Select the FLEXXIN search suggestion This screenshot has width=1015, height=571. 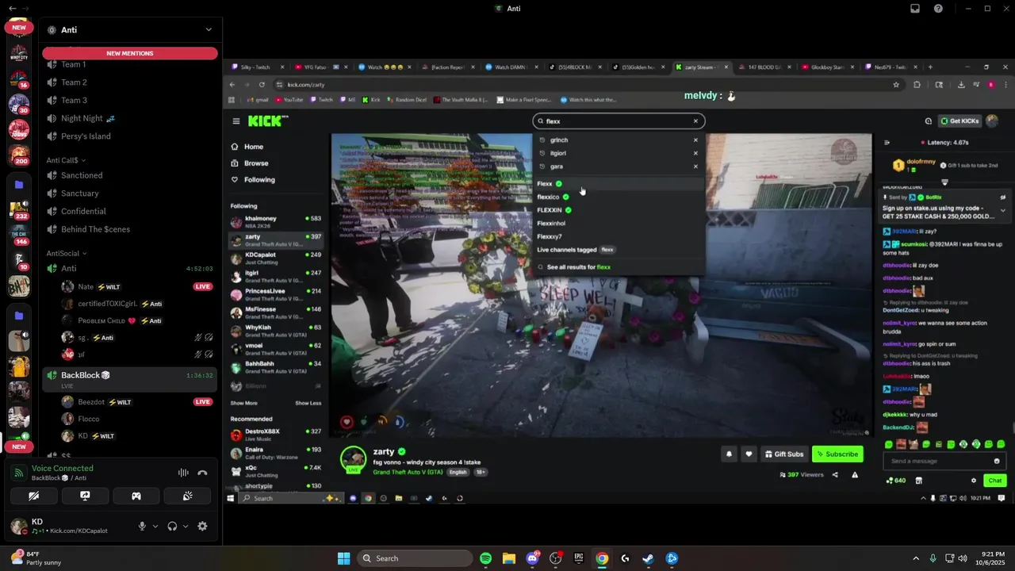(619, 210)
